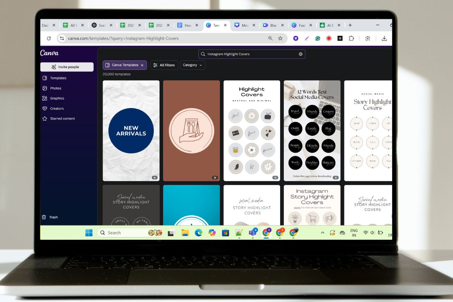Expand the Category dropdown
This screenshot has width=453, height=302.
tap(193, 65)
